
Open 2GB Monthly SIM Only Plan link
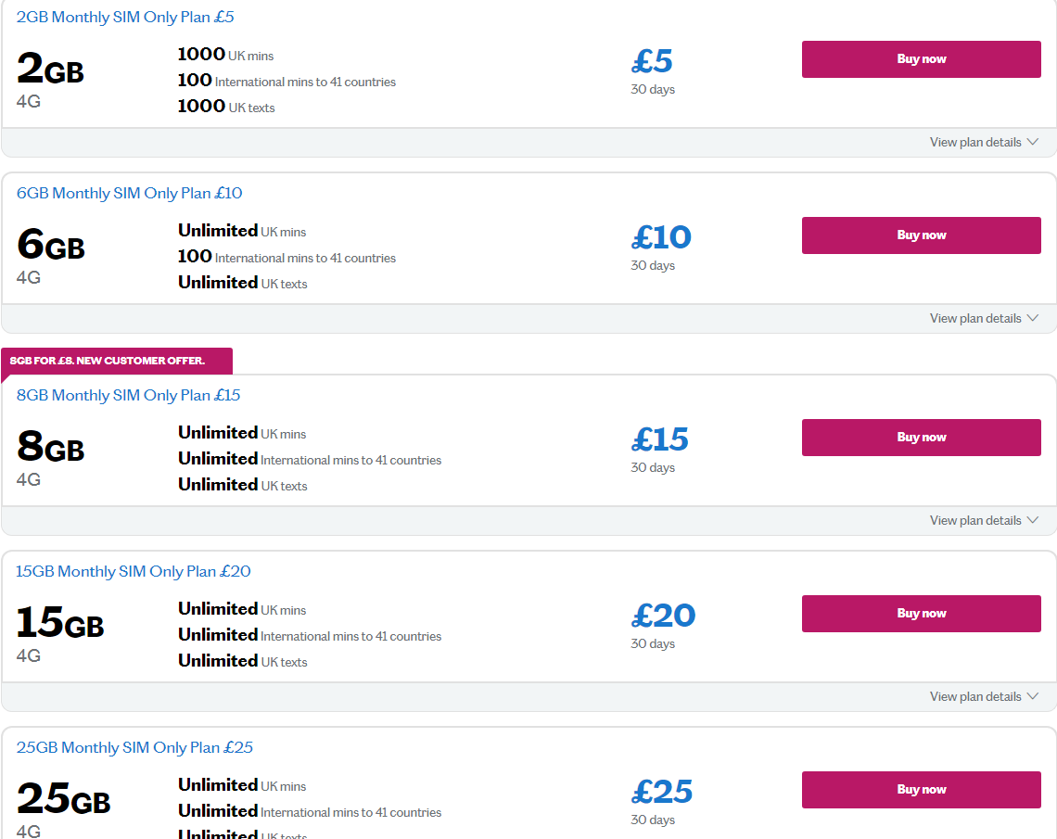125,17
